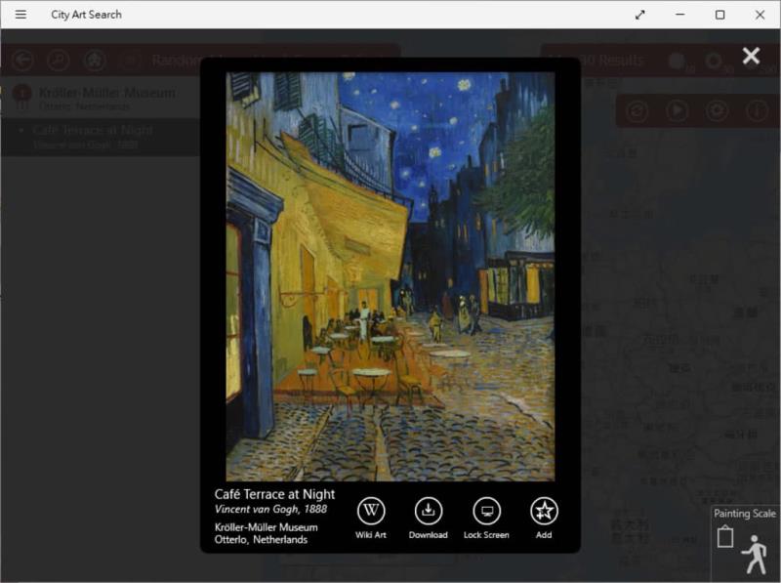Click the painting outline icon in Painting Scale
The height and width of the screenshot is (583, 781).
pos(725,537)
